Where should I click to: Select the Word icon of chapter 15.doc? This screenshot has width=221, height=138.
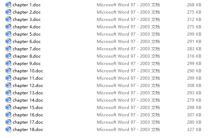pos(8,107)
